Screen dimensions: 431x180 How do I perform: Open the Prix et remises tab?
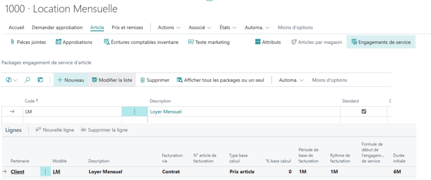(x=127, y=27)
